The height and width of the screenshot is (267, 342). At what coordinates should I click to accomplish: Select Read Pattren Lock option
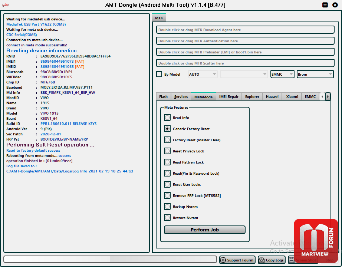167,162
